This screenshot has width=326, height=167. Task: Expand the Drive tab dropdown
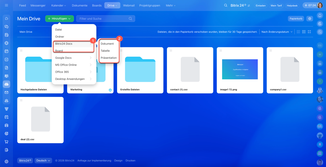coord(112,5)
